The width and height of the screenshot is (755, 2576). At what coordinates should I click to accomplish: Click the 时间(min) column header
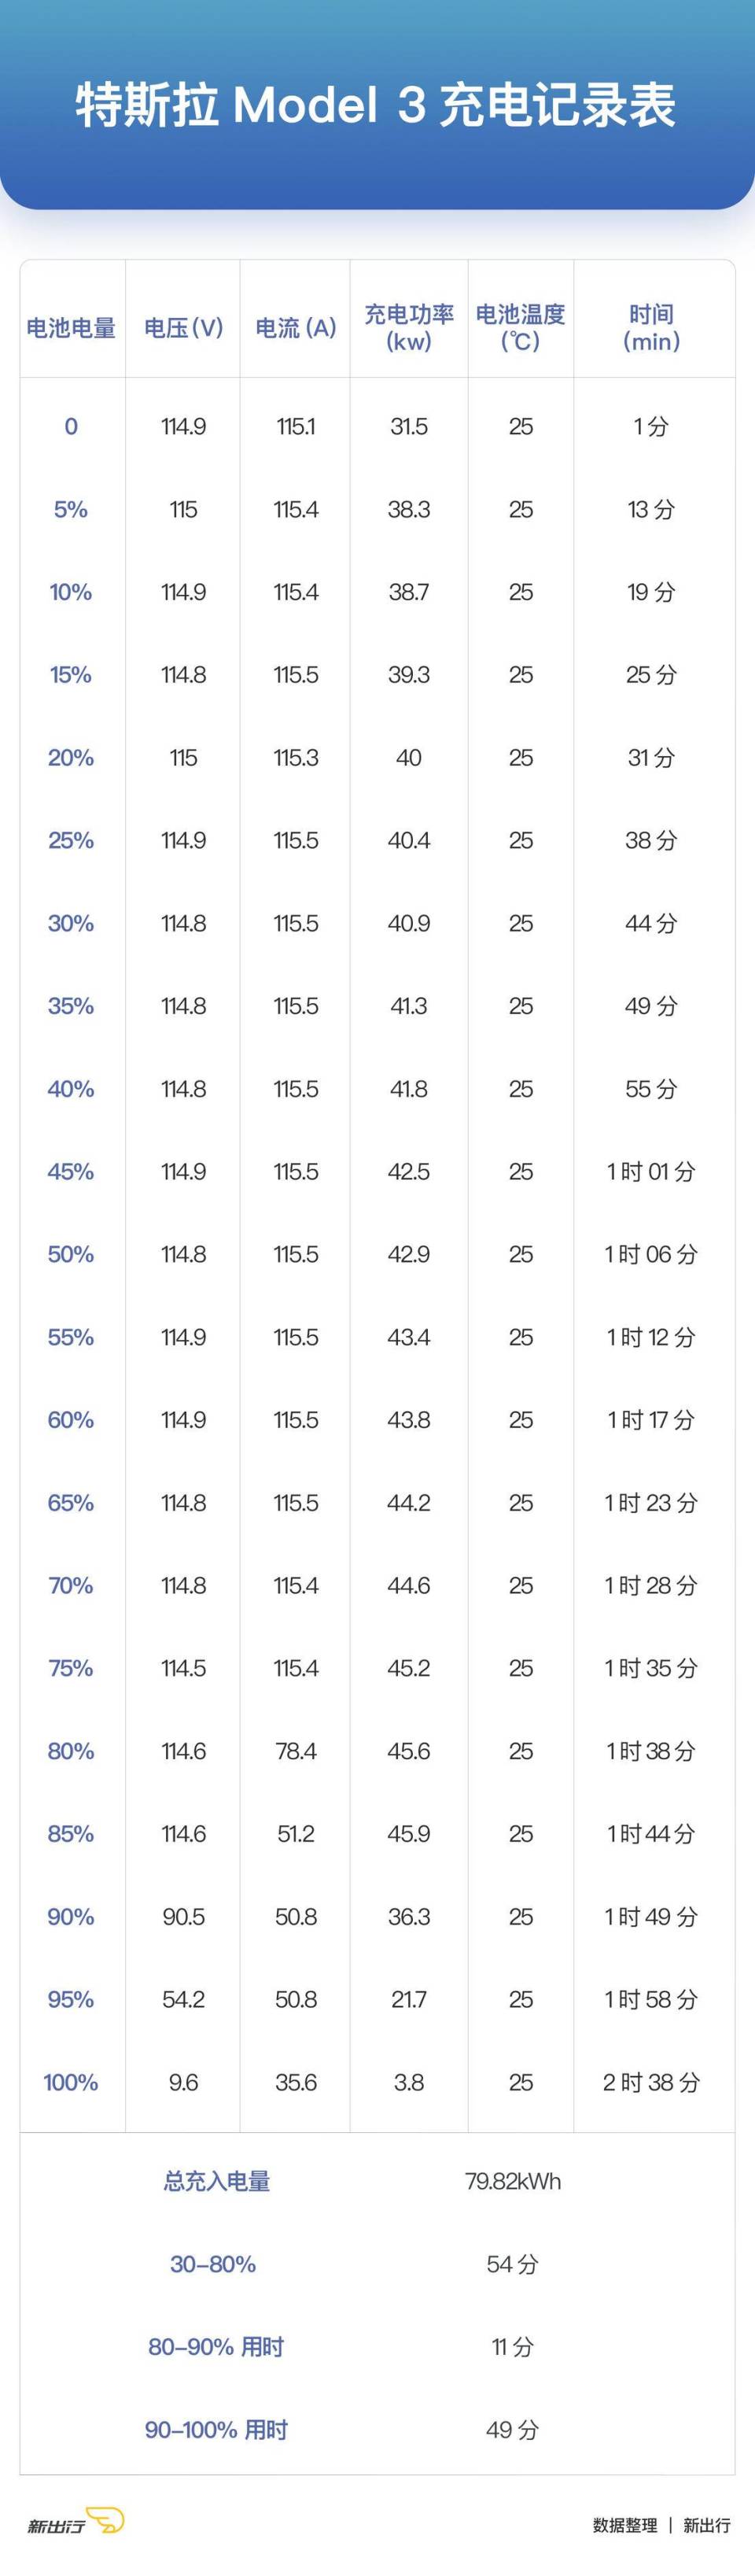(651, 328)
